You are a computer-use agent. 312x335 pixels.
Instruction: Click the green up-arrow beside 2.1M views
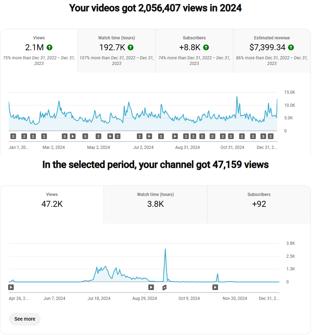pyautogui.click(x=49, y=47)
